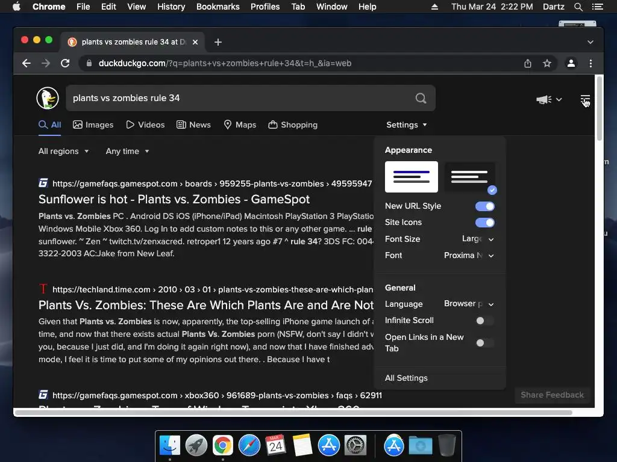
Task: Open the DuckDuckGo hamburger side menu
Action: point(585,99)
